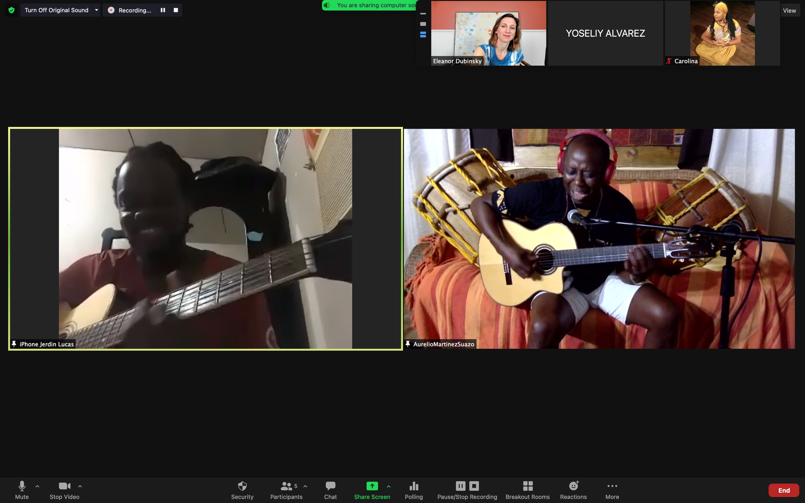Open the Original Sound dropdown arrow

coord(96,10)
